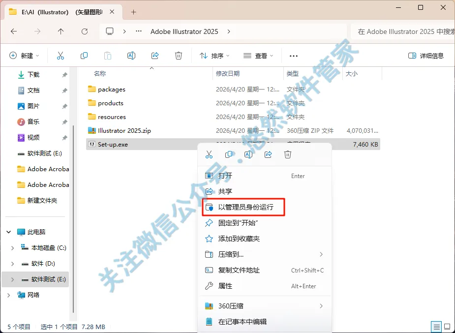Click the Cut scissors in the context menu
Screen dimensions: 455x333
click(209, 154)
